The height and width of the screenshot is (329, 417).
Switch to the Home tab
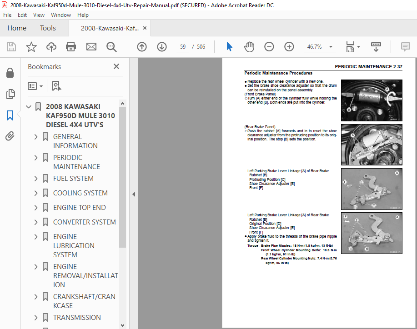point(17,28)
